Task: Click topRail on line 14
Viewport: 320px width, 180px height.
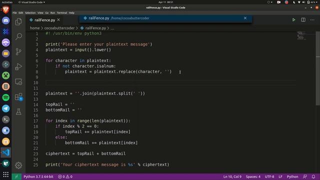Action: click(x=54, y=104)
